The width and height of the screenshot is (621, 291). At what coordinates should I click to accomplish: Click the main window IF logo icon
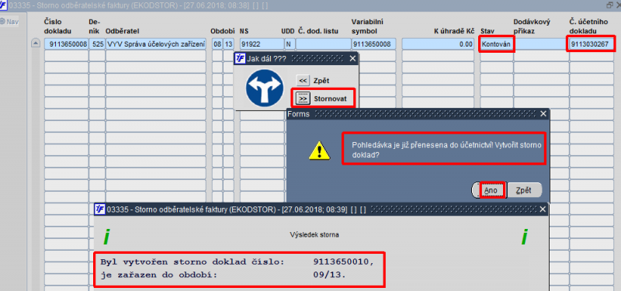(x=4, y=5)
